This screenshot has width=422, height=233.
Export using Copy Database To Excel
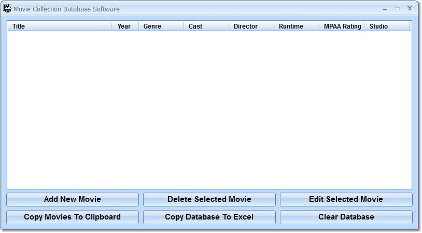(x=209, y=217)
